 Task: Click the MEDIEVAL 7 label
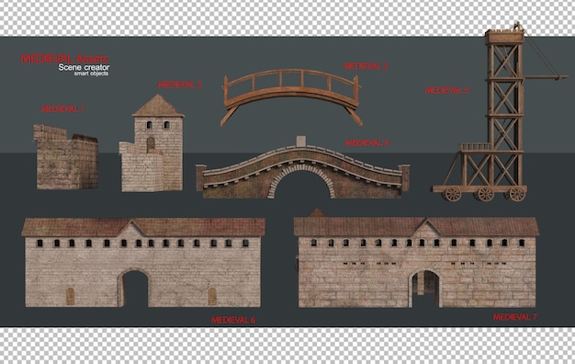click(x=515, y=317)
